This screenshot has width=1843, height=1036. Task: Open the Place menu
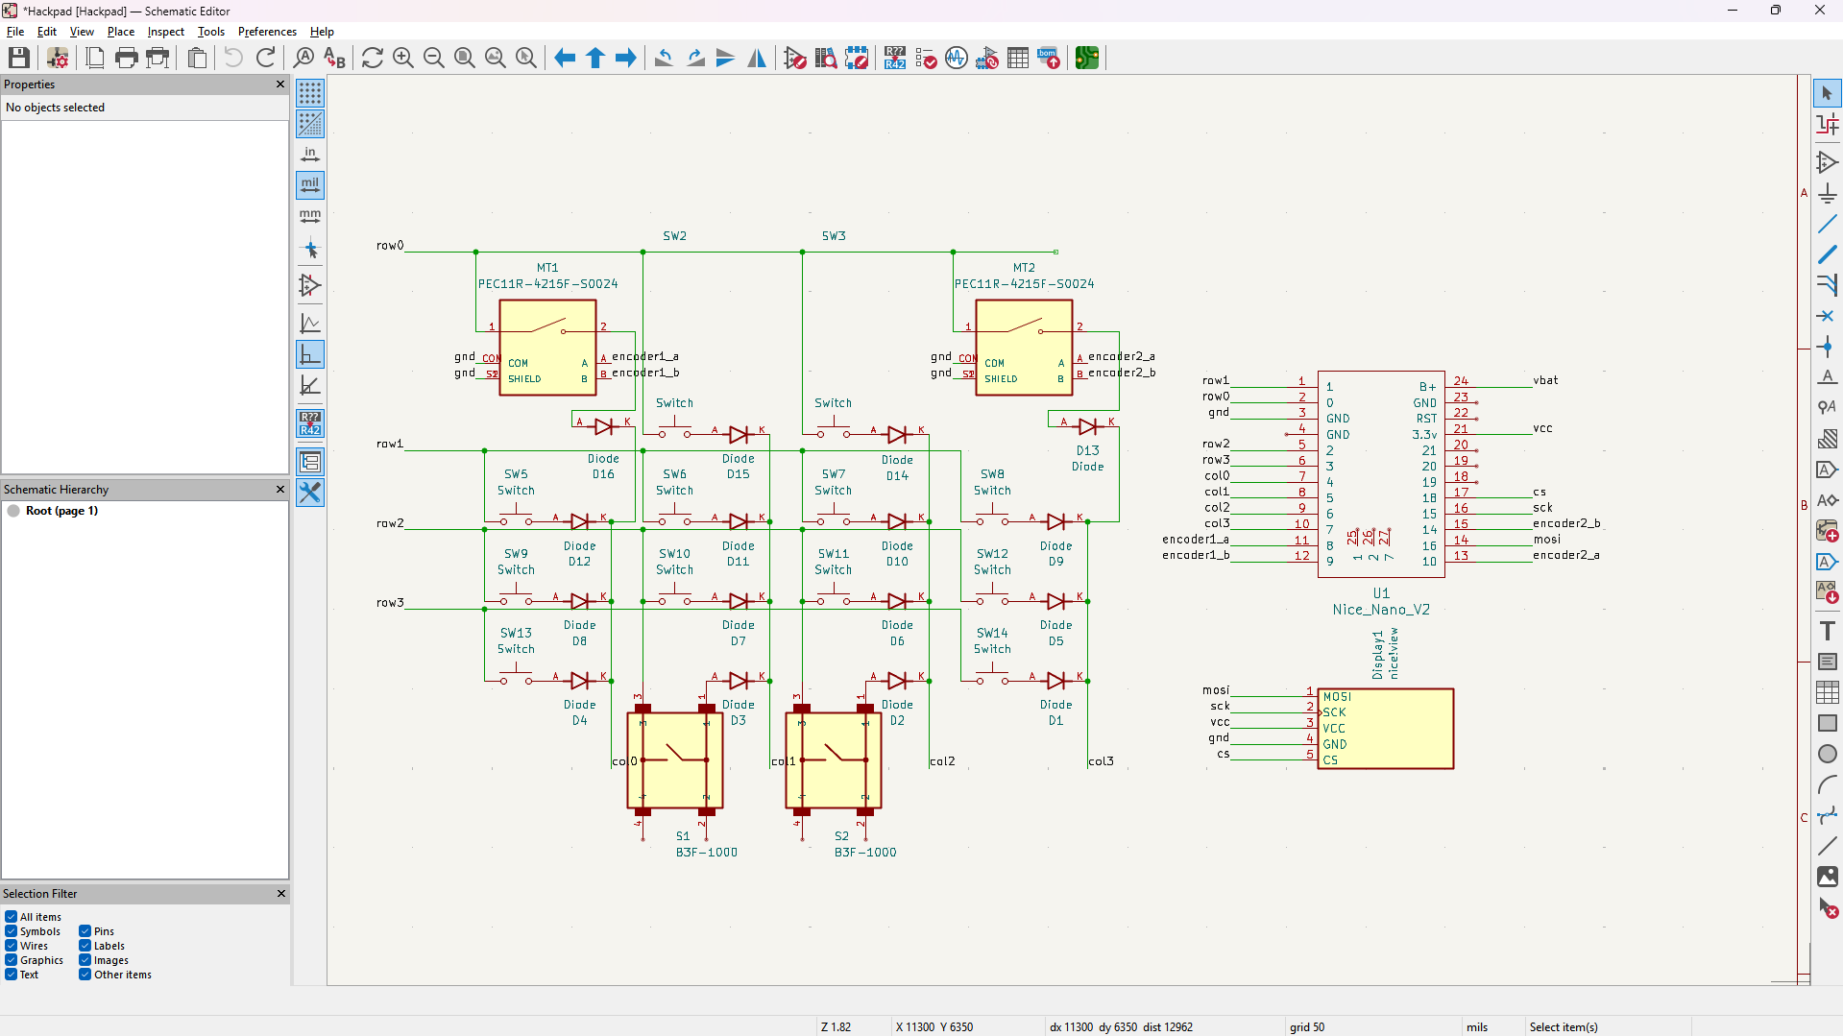[121, 32]
